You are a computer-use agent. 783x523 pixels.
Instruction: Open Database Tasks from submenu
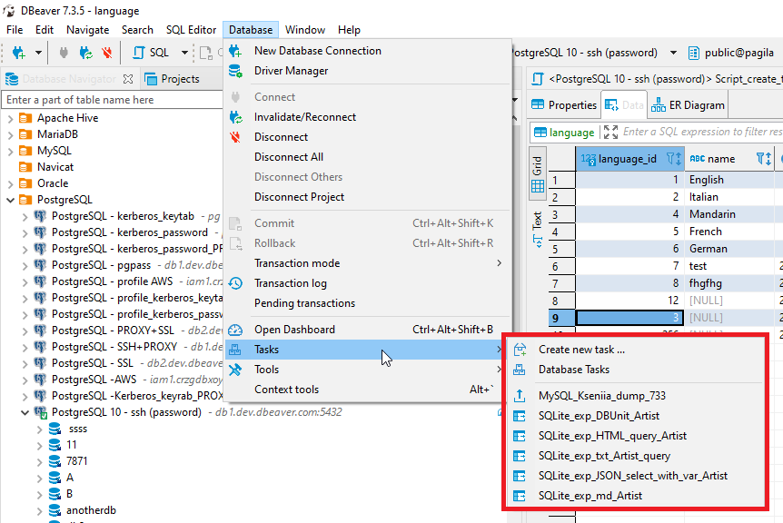(x=636, y=370)
